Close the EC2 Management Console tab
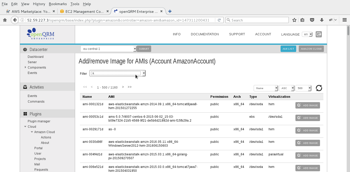This screenshot has width=350, height=172. [108, 11]
